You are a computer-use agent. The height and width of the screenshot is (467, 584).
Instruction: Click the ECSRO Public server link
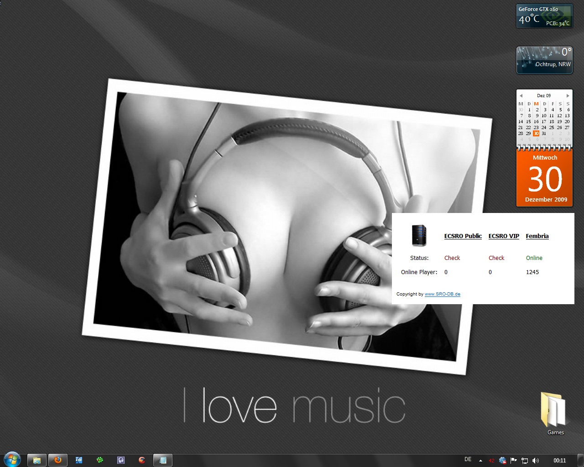463,236
